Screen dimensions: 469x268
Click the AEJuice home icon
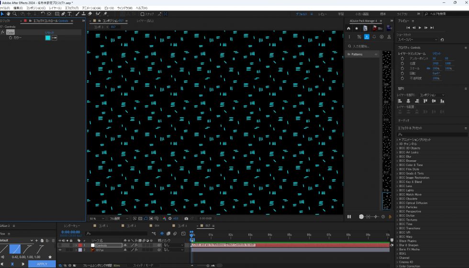tap(349, 28)
